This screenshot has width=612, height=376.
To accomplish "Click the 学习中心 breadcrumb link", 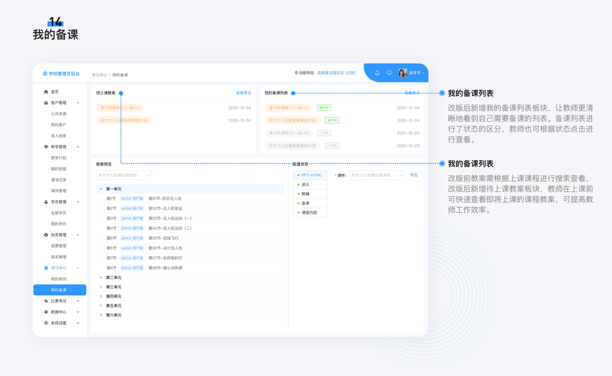I will [x=99, y=75].
